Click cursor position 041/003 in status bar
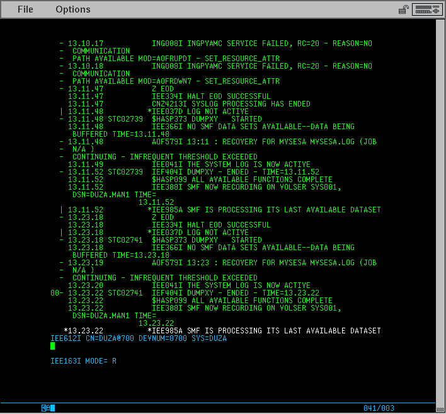 pos(379,408)
